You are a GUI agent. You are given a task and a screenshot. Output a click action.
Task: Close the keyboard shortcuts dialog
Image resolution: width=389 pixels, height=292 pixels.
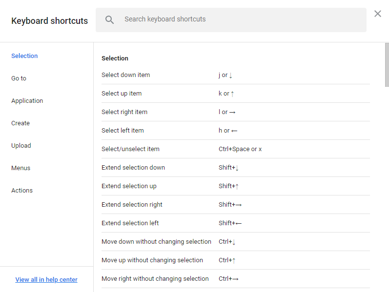coord(378,14)
